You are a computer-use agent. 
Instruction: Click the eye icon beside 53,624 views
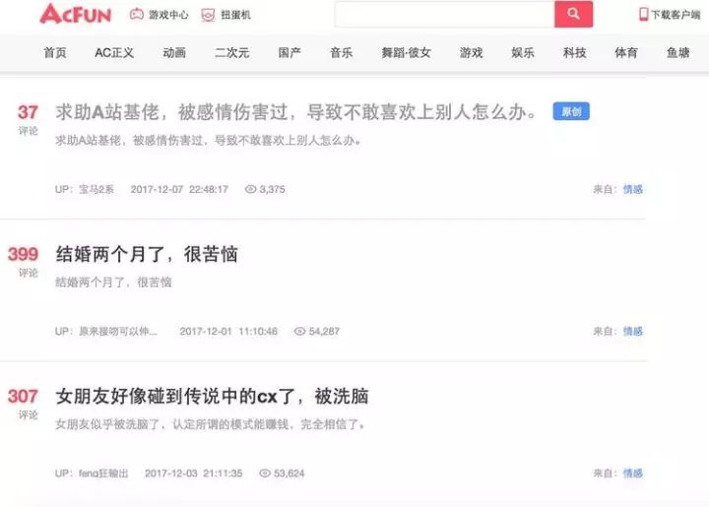[x=265, y=474]
